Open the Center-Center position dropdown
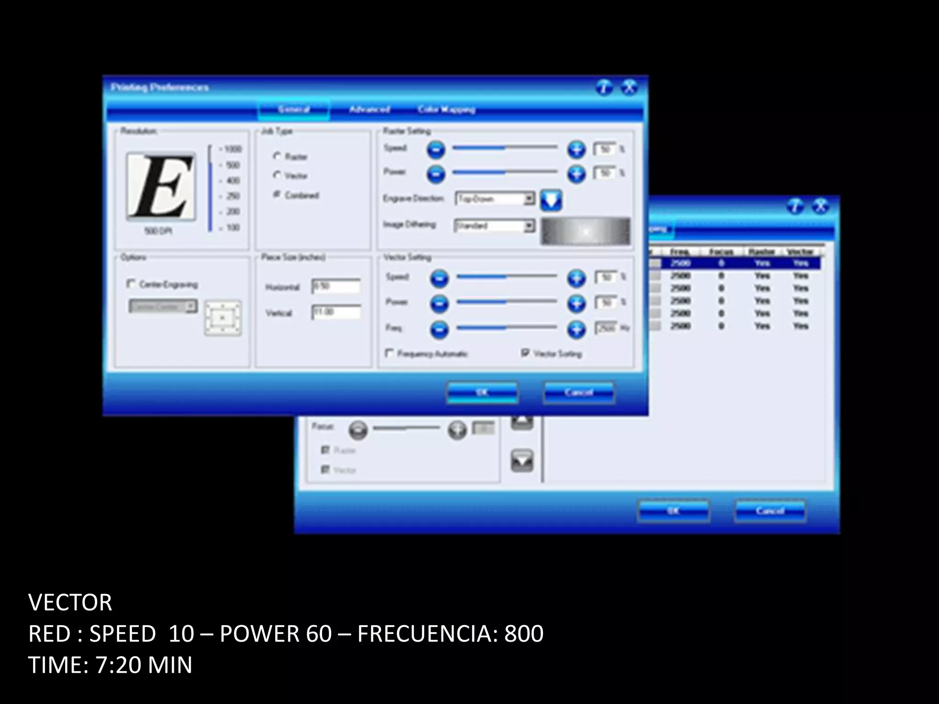This screenshot has height=704, width=939. 163,307
